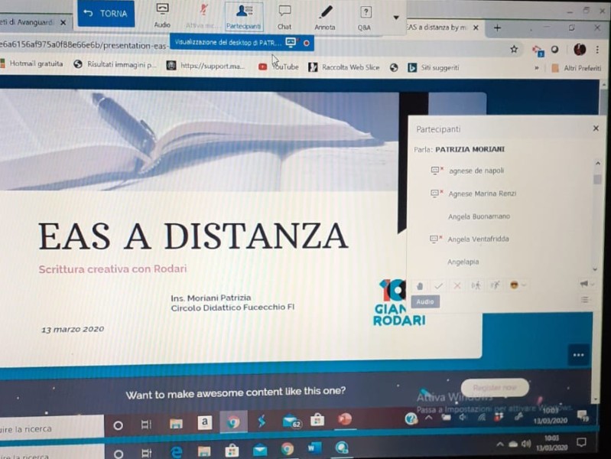Click the TORNA back button
611x459 pixels.
tap(106, 14)
